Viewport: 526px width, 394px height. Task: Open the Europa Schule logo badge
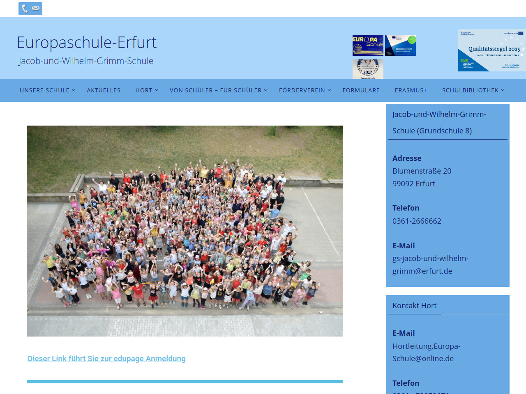368,45
